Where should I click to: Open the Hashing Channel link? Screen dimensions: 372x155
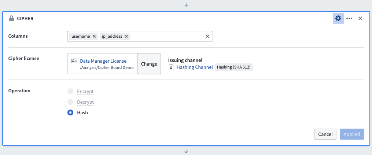point(195,67)
